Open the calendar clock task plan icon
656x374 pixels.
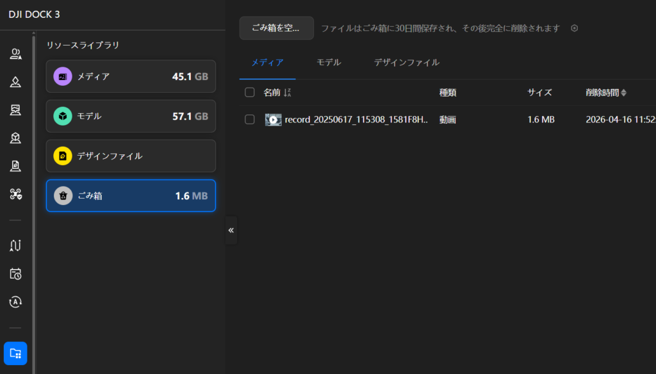point(16,274)
